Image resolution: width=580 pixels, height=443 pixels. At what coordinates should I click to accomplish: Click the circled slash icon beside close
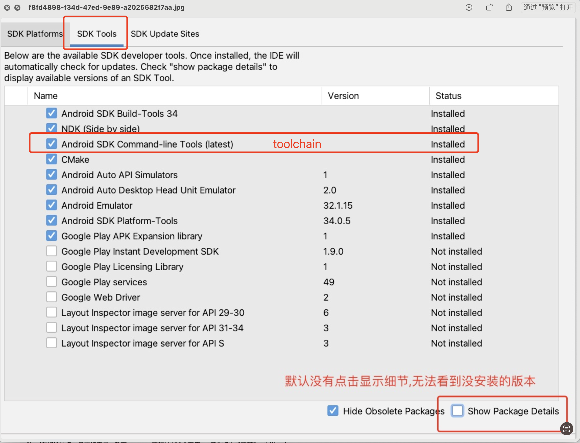point(17,8)
